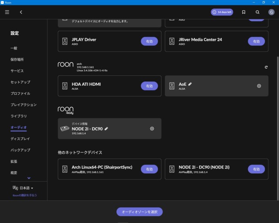The image size is (279, 223).
Task: Maximize the Roon window
Action: [263, 3]
